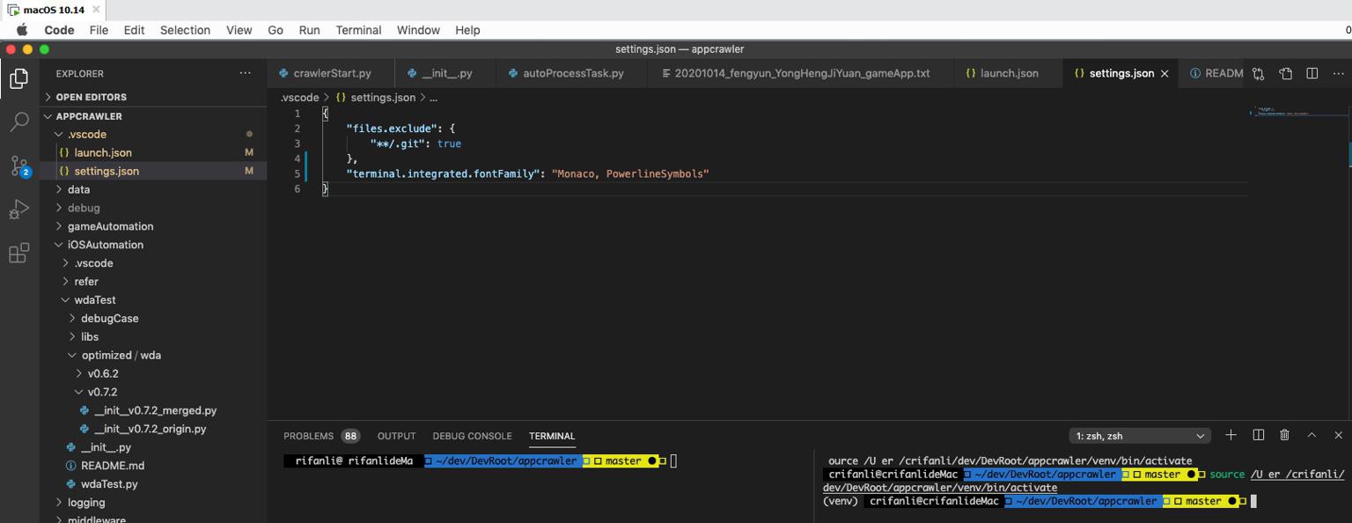Screen dimensions: 1352x523
Task: Collapse the optimized / wda folder
Action: 153,356
